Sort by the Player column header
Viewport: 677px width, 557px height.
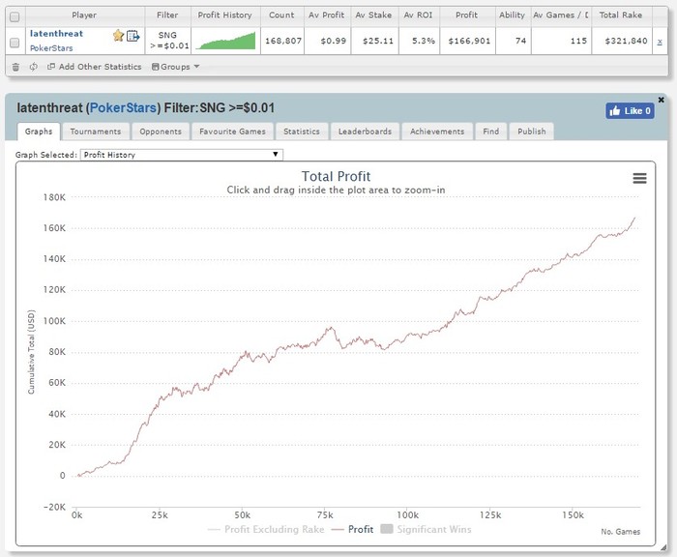[x=84, y=15]
